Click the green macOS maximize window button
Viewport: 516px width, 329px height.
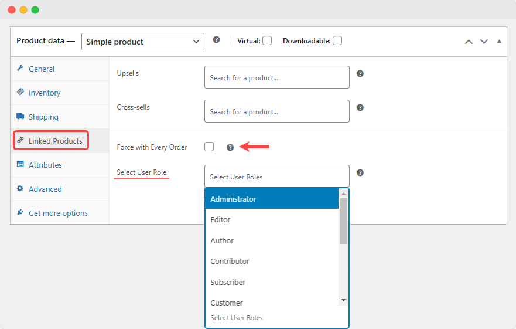pyautogui.click(x=35, y=10)
